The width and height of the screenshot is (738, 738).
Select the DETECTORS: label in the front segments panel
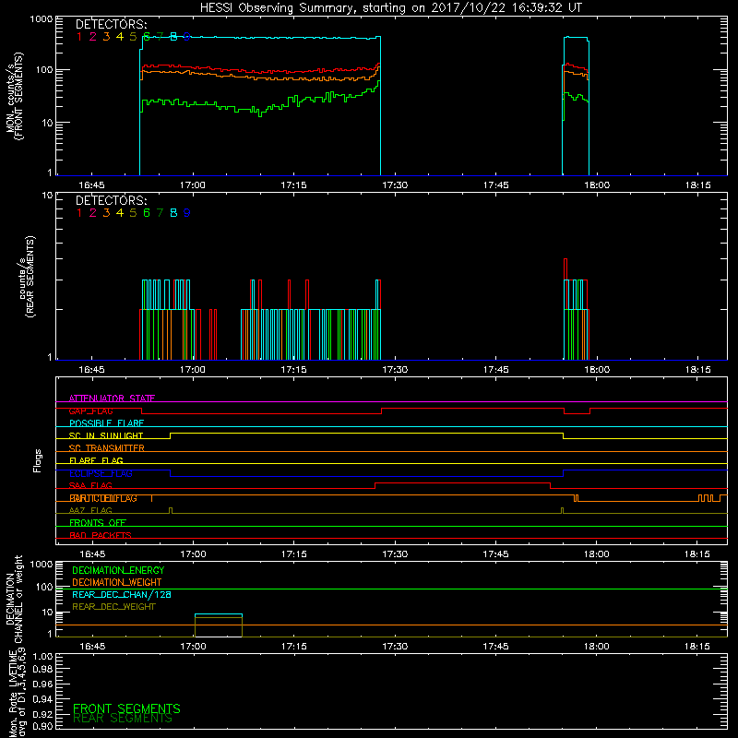[x=111, y=25]
